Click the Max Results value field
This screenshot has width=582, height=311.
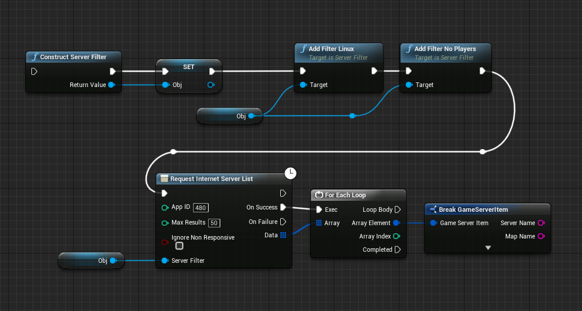pos(214,223)
